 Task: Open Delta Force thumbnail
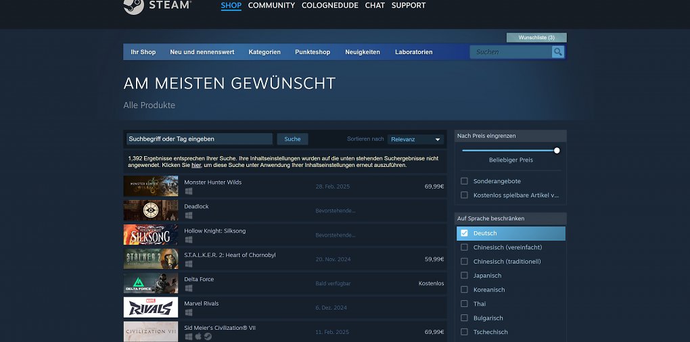point(150,283)
